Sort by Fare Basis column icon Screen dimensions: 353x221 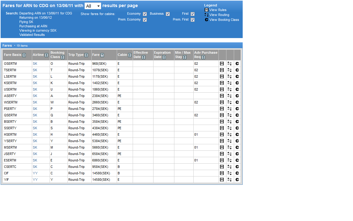pos(24,55)
